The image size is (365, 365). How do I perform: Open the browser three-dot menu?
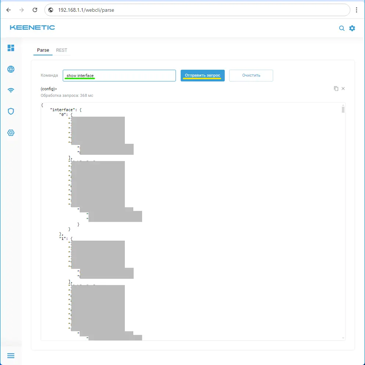(x=357, y=10)
